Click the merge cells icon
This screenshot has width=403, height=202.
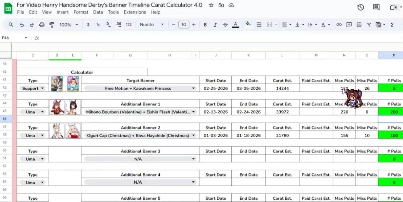click(269, 25)
